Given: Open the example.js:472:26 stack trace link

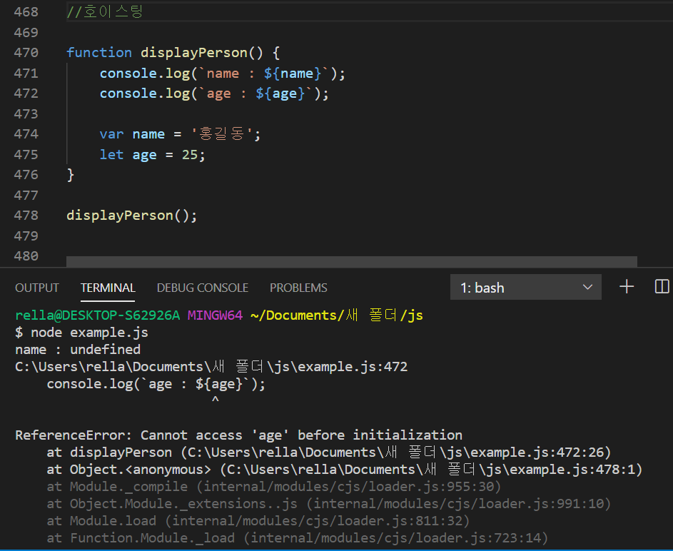Looking at the screenshot, I should [399, 453].
